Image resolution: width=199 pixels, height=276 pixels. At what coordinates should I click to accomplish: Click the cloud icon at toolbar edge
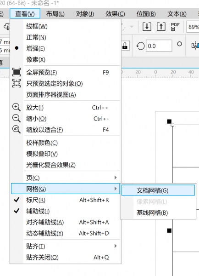coord(7,27)
